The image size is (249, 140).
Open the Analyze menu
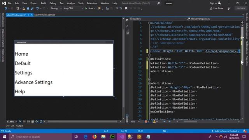pyautogui.click(x=71, y=3)
